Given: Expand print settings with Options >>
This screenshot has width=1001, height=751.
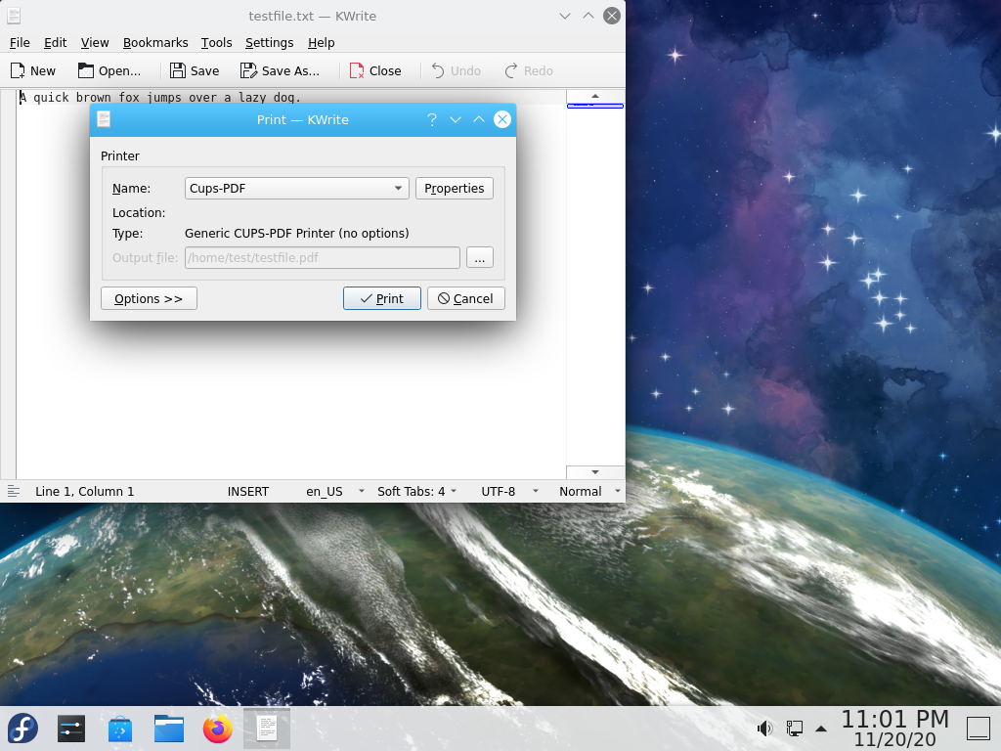Looking at the screenshot, I should pos(149,298).
